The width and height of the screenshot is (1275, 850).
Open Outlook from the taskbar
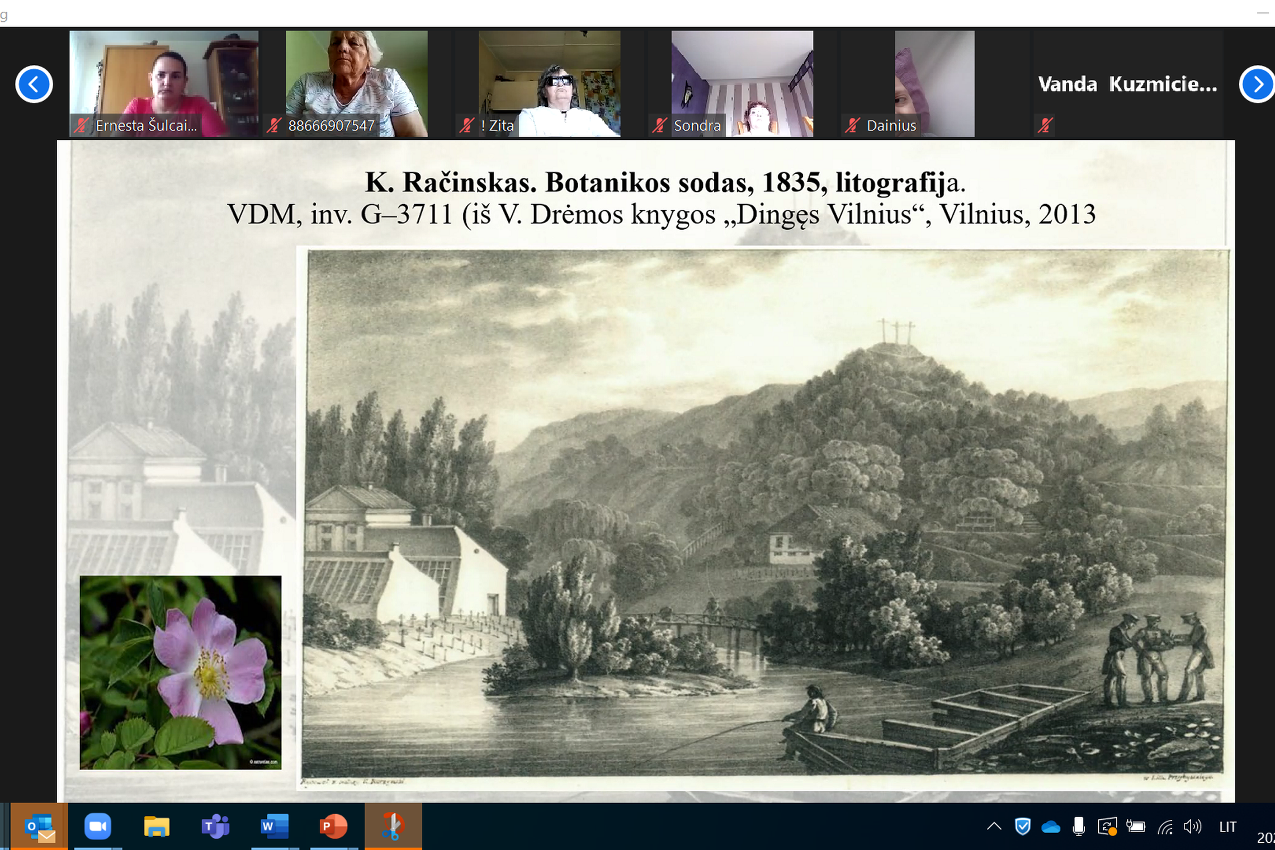[40, 827]
